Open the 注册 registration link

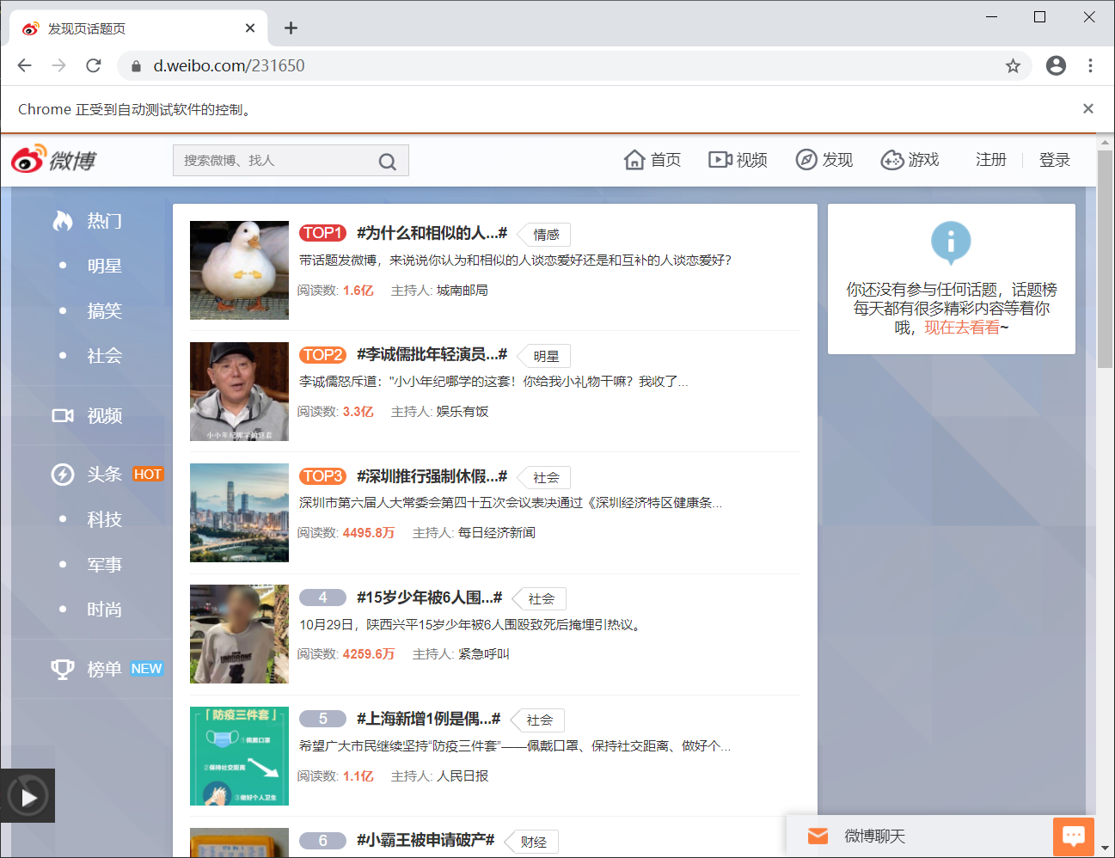click(990, 159)
